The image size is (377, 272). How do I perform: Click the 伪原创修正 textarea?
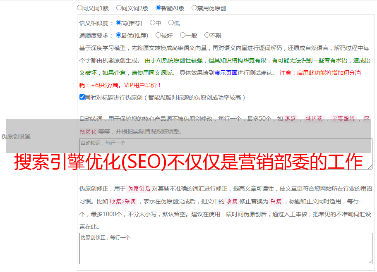click(226, 248)
